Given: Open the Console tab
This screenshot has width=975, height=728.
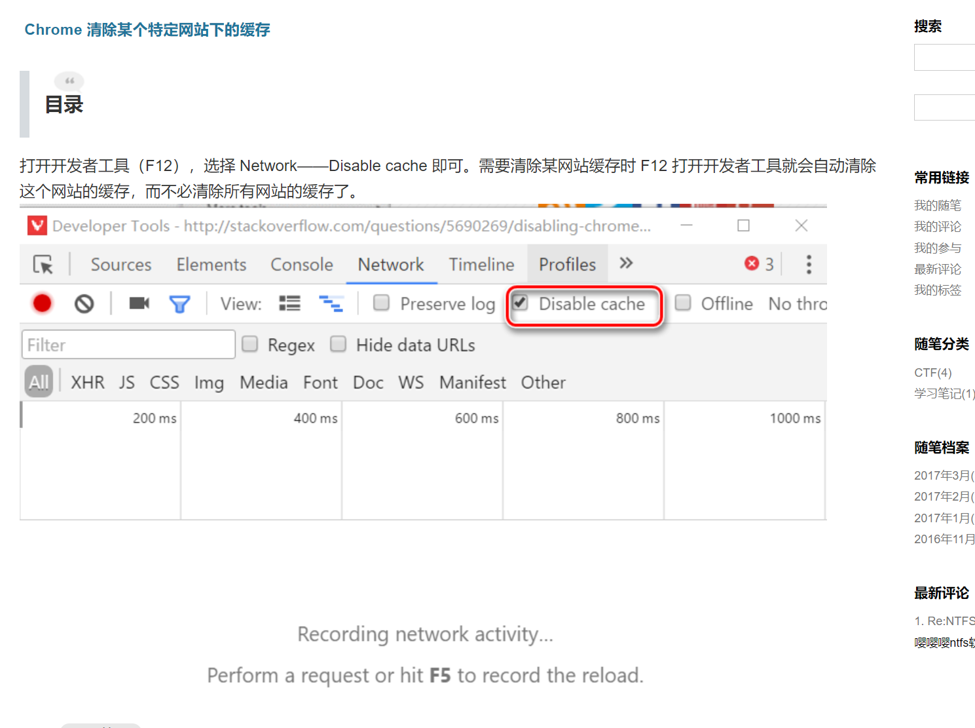Looking at the screenshot, I should [302, 265].
